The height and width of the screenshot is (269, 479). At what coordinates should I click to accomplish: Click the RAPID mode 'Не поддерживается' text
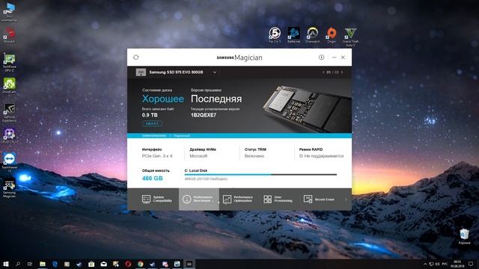coord(324,156)
